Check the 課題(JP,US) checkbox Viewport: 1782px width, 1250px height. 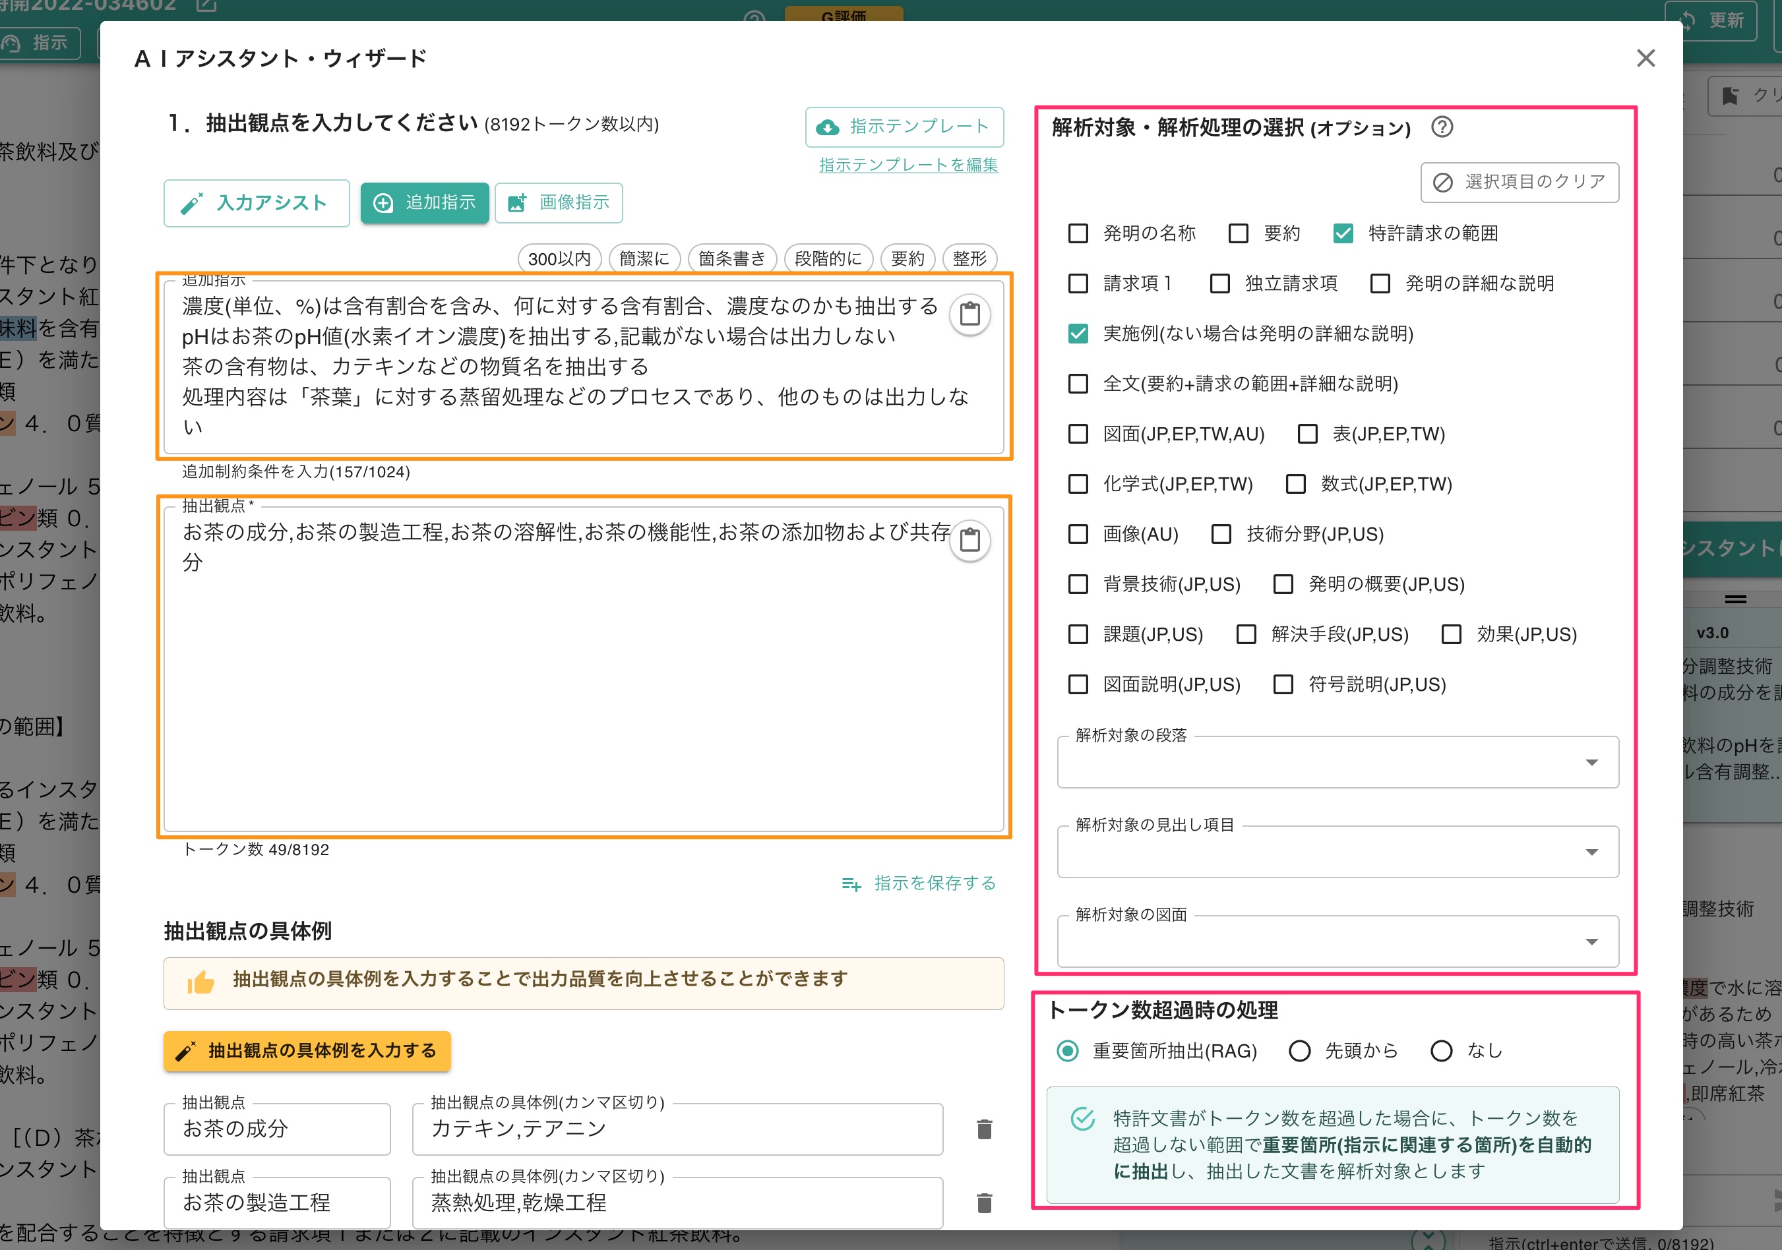click(1078, 635)
